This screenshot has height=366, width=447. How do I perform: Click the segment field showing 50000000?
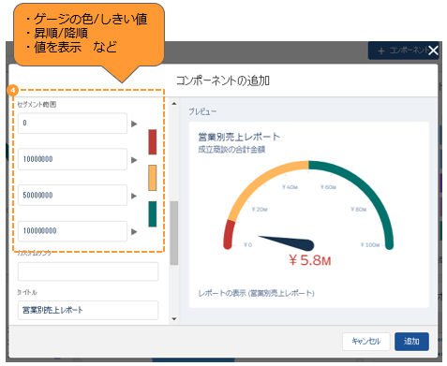tap(72, 196)
